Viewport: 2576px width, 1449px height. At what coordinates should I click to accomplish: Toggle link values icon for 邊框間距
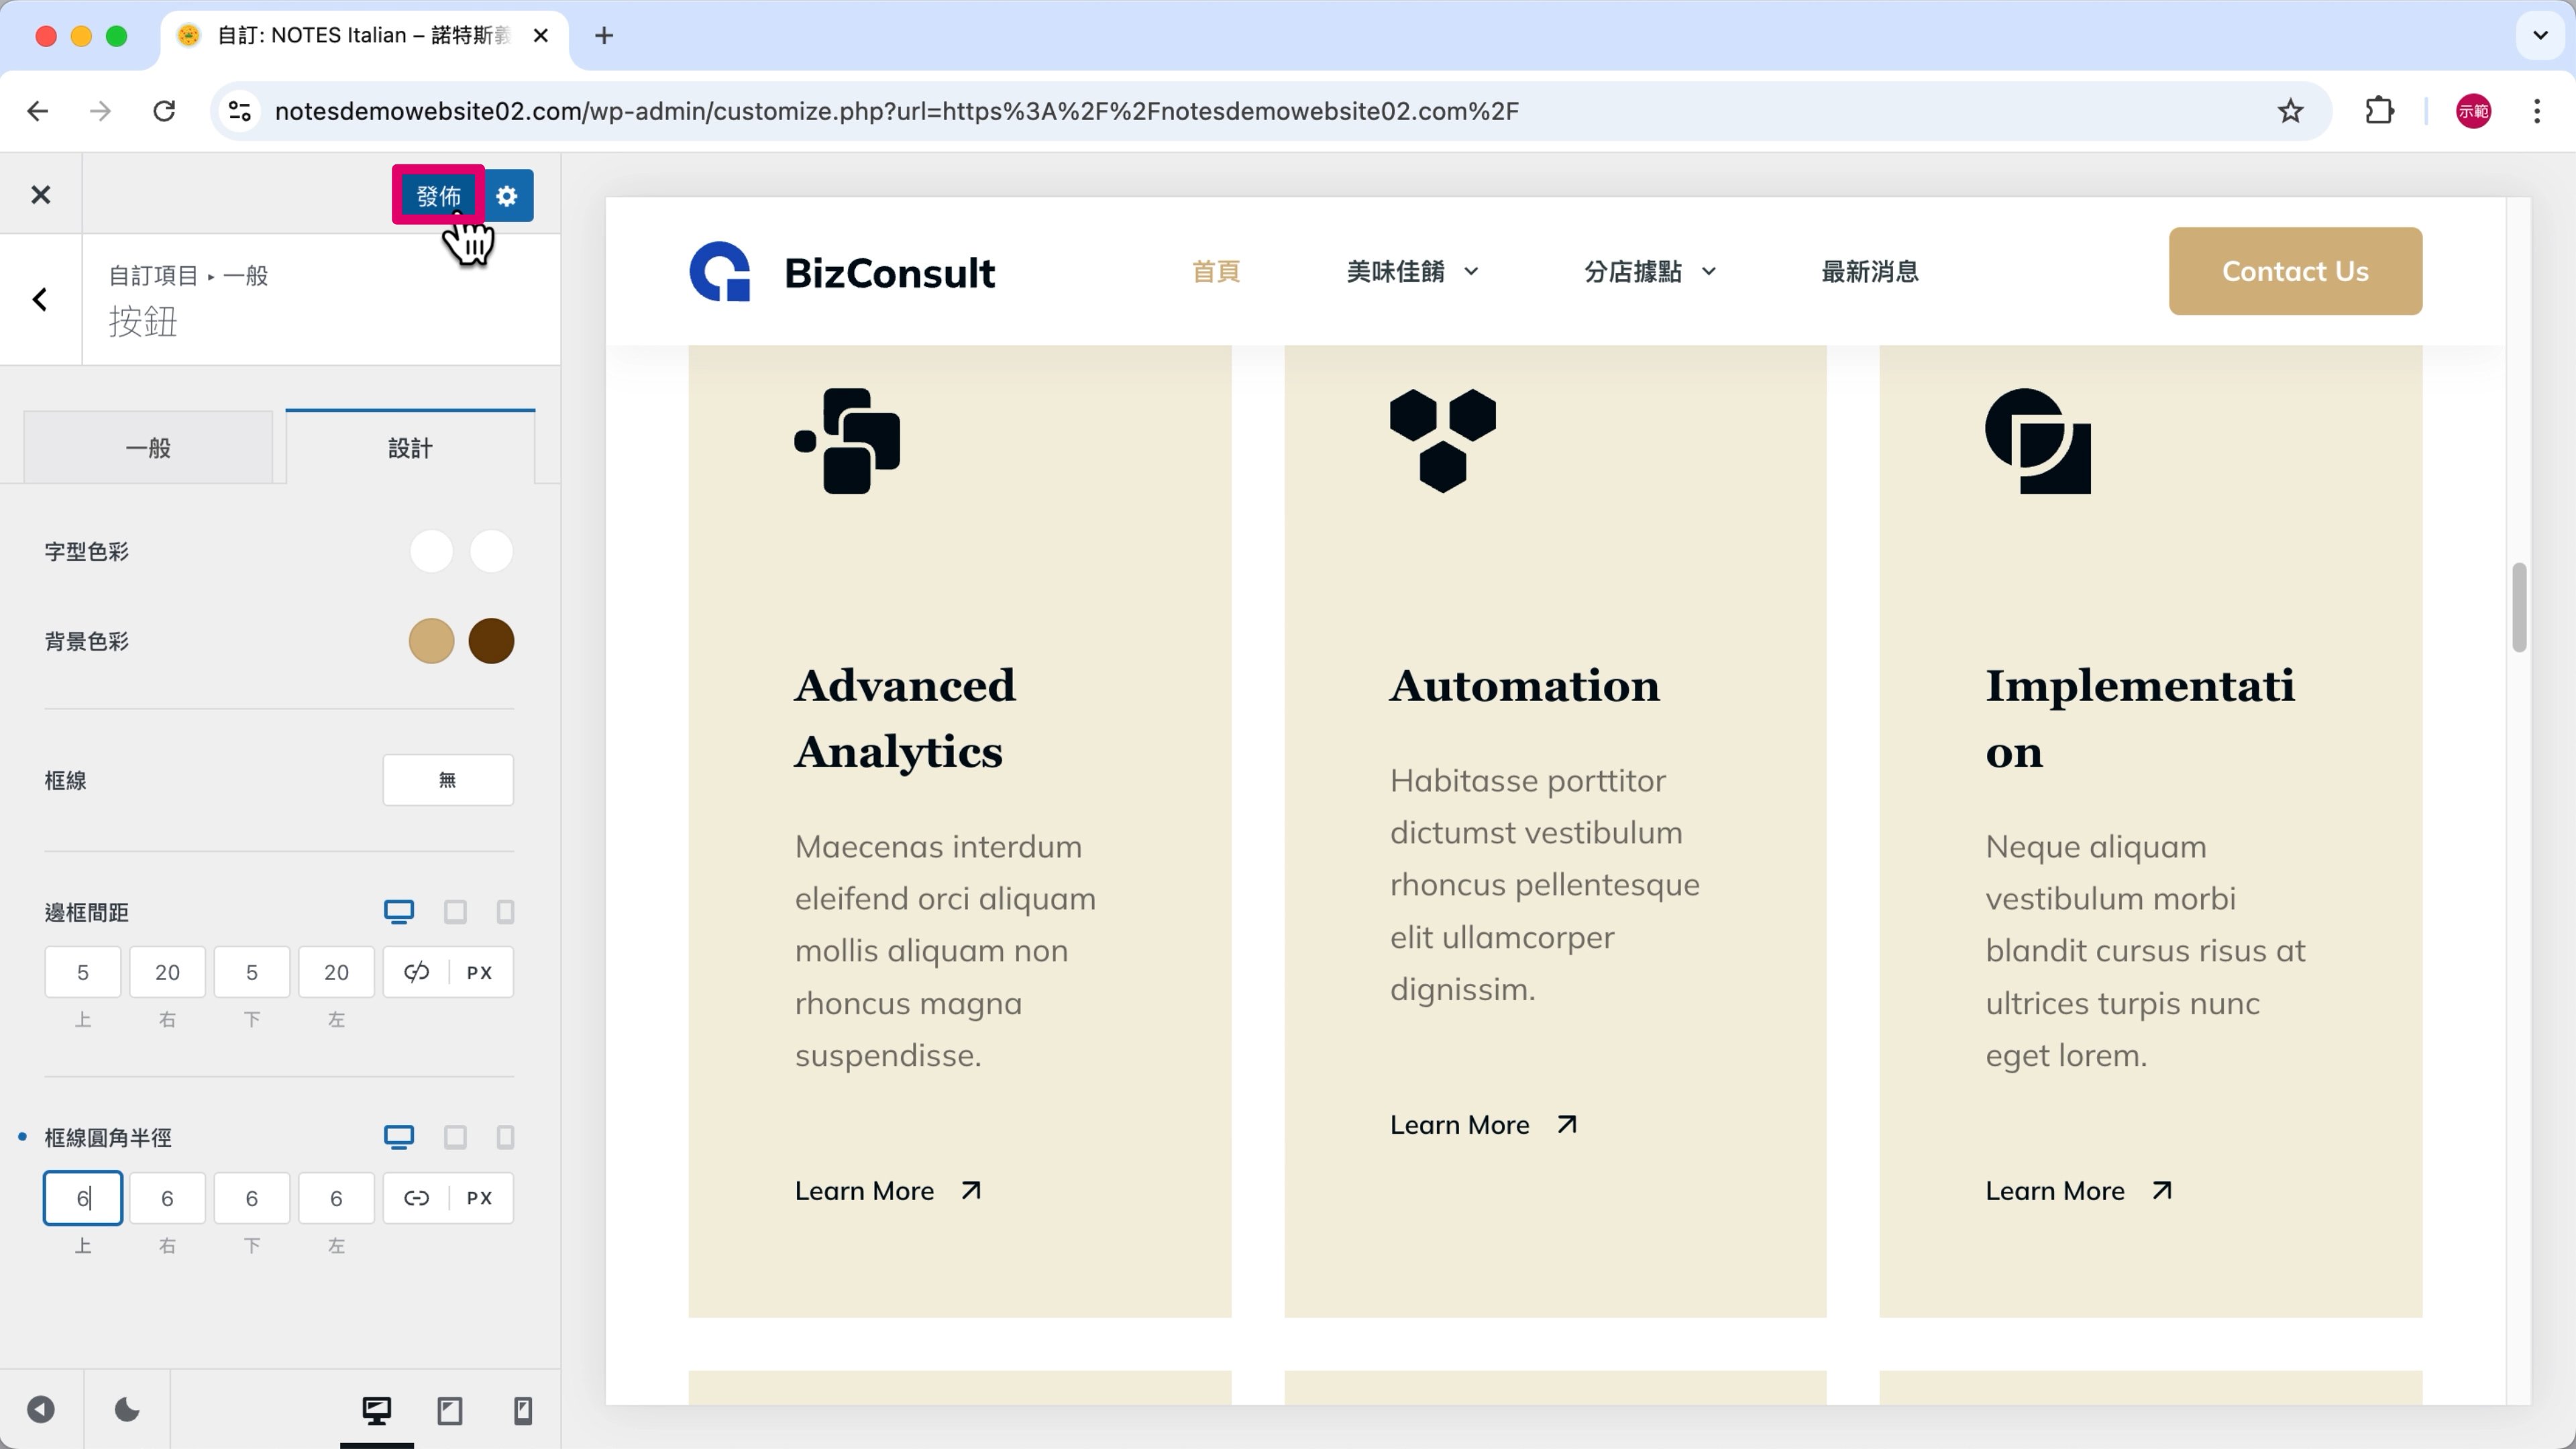(416, 972)
